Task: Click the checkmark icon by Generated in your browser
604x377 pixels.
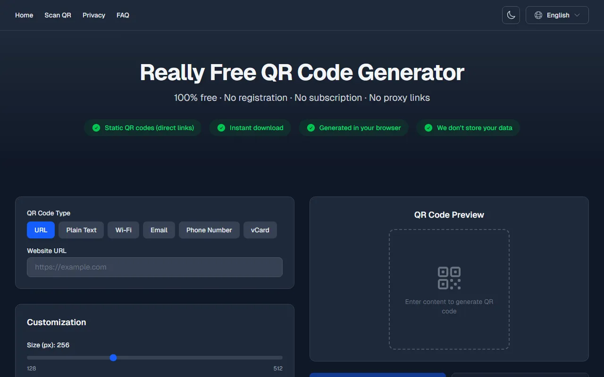Action: point(311,128)
